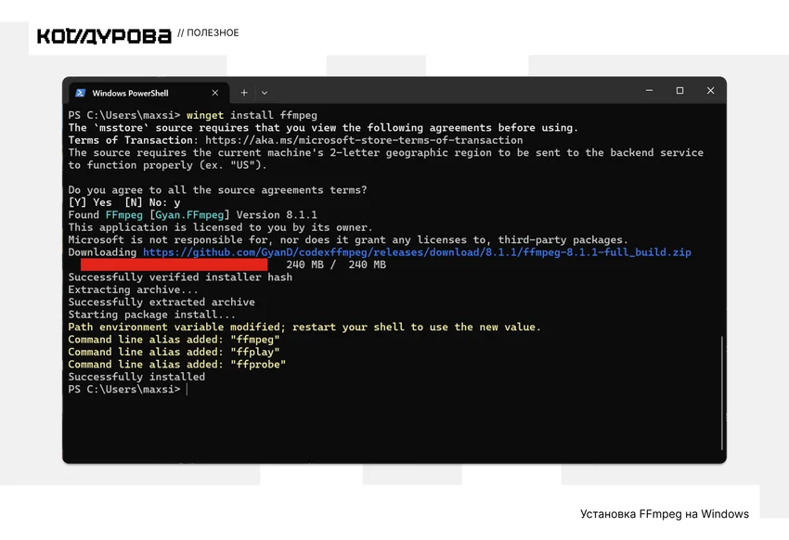Screen dimensions: 789x540
Task: Click the terminal vertical scrollbar
Action: pos(721,392)
